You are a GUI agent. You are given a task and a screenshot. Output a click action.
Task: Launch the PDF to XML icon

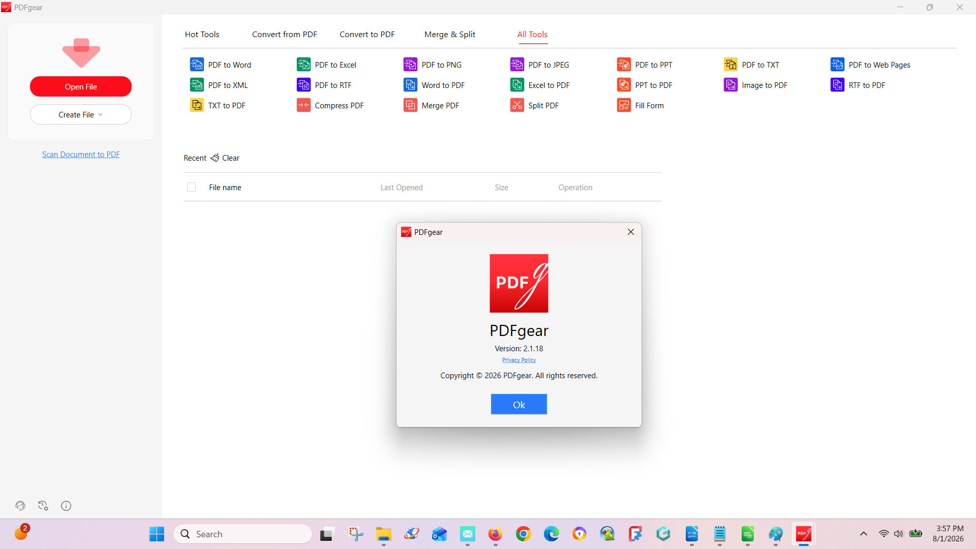[197, 85]
